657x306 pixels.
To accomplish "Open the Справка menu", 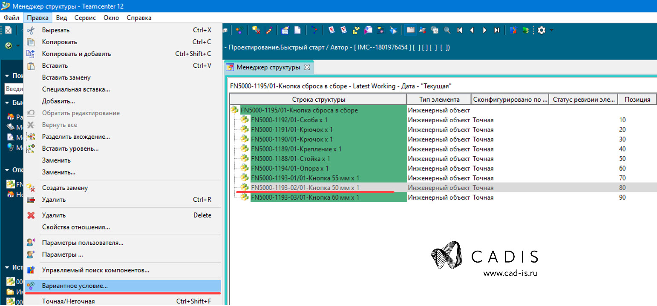I will (x=139, y=18).
